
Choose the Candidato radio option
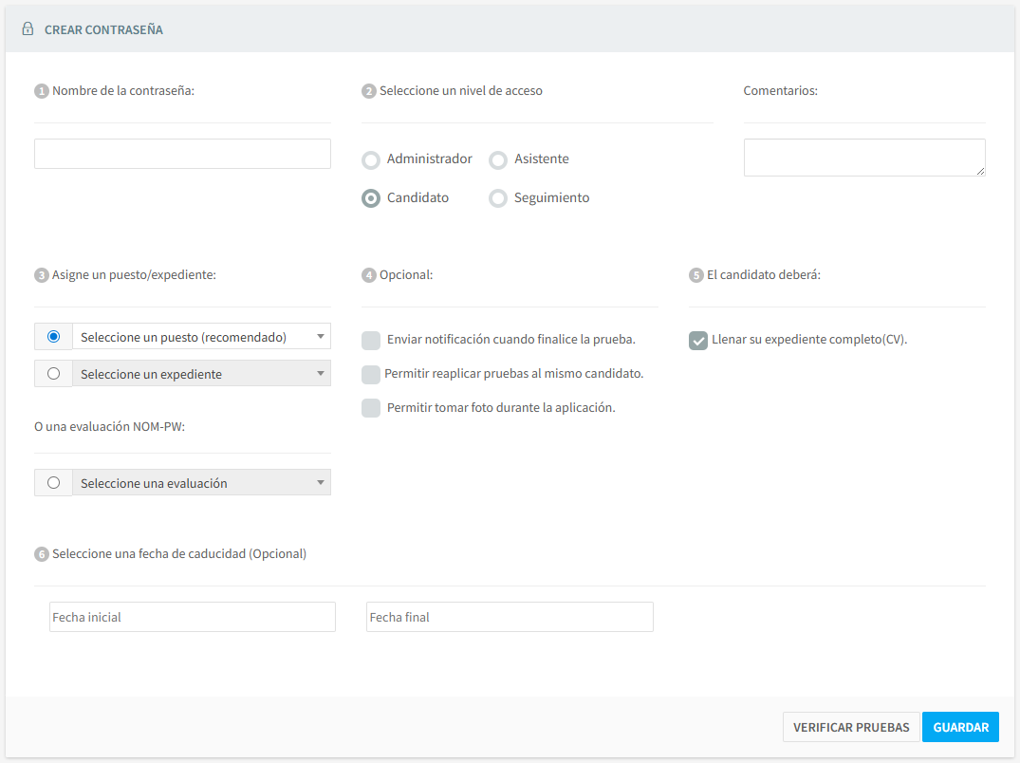371,198
